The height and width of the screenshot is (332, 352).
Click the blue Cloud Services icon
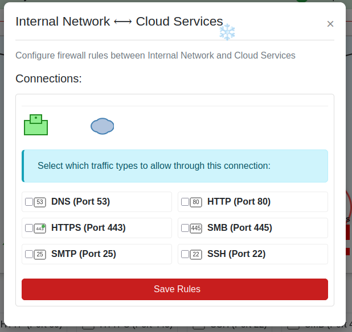pyautogui.click(x=103, y=126)
